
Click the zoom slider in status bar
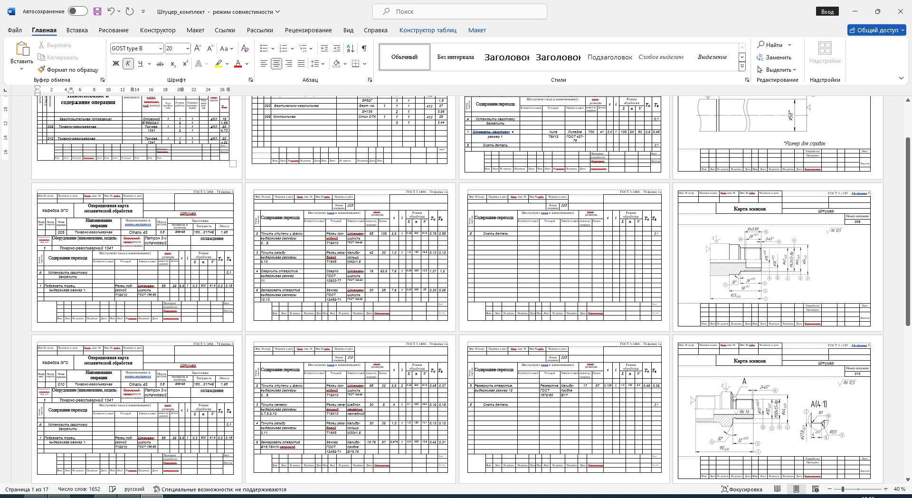pyautogui.click(x=843, y=489)
